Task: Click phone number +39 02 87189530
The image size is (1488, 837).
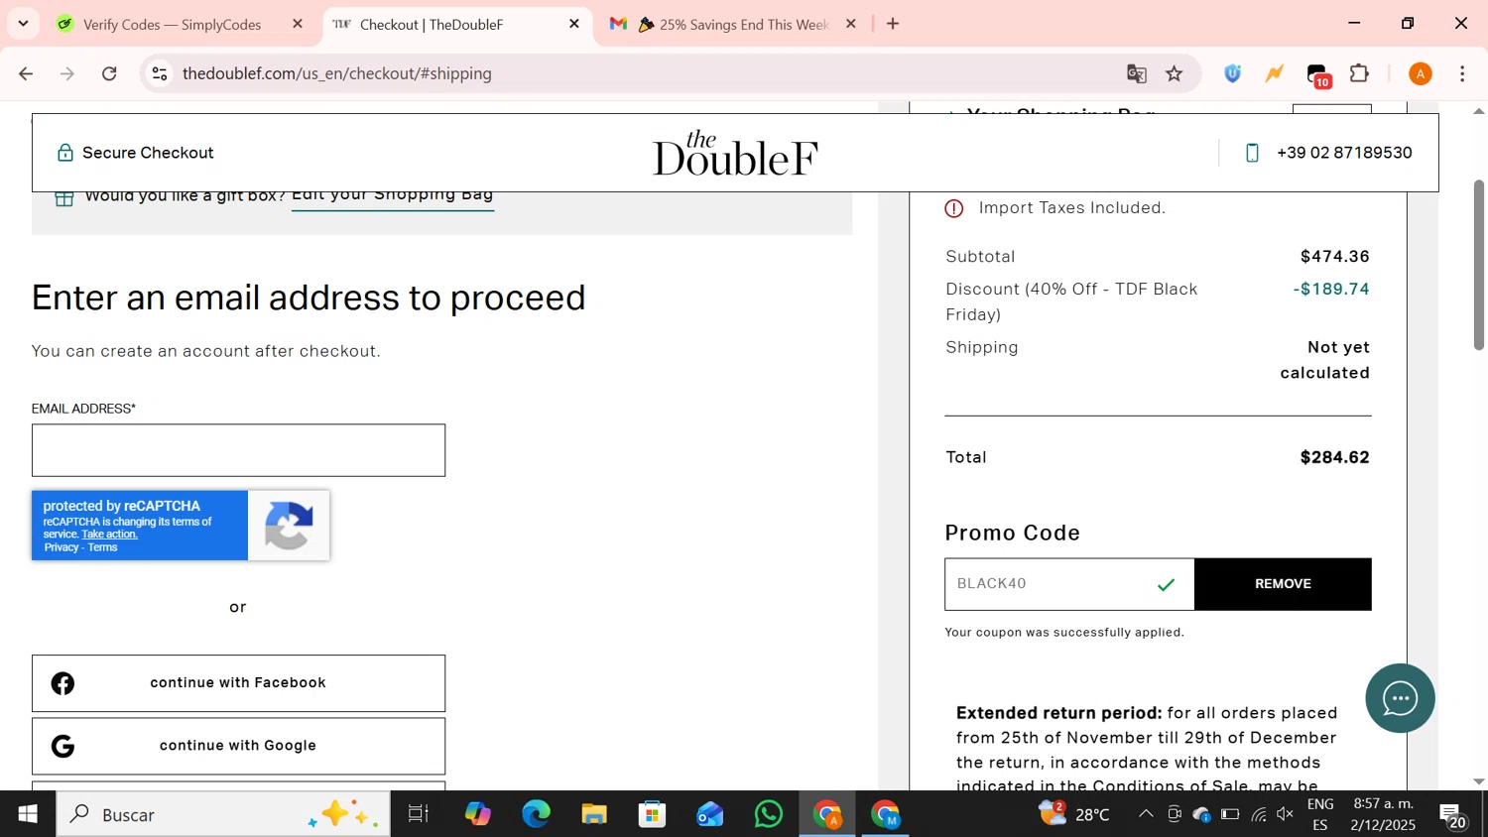Action: click(1344, 153)
